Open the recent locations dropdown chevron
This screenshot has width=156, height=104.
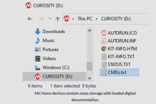(50, 19)
